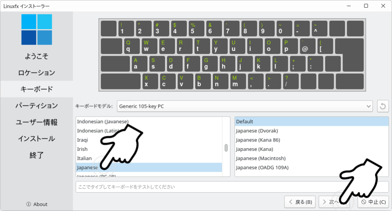Viewport: 392px width, 211px height.
Task: Click the Q key on keyboard preview
Action: [x=132, y=46]
